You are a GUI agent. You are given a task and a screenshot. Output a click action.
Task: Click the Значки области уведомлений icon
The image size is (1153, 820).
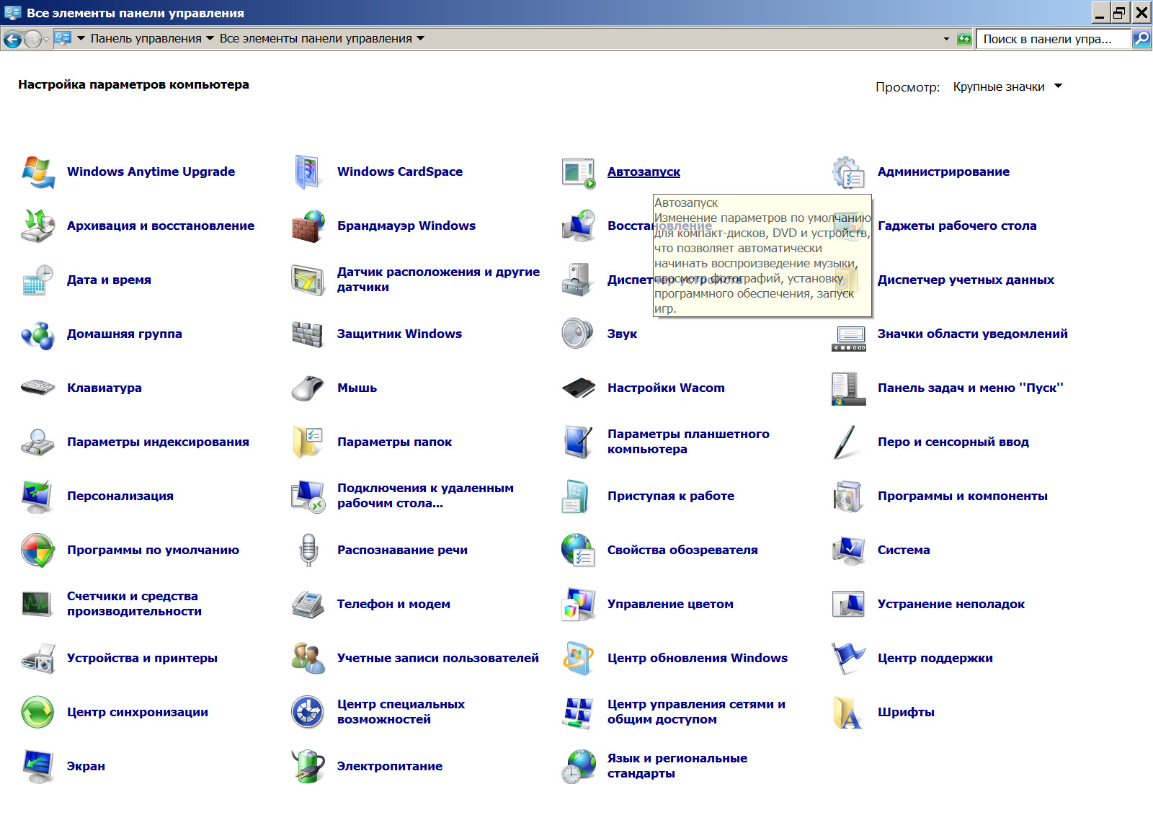click(848, 338)
